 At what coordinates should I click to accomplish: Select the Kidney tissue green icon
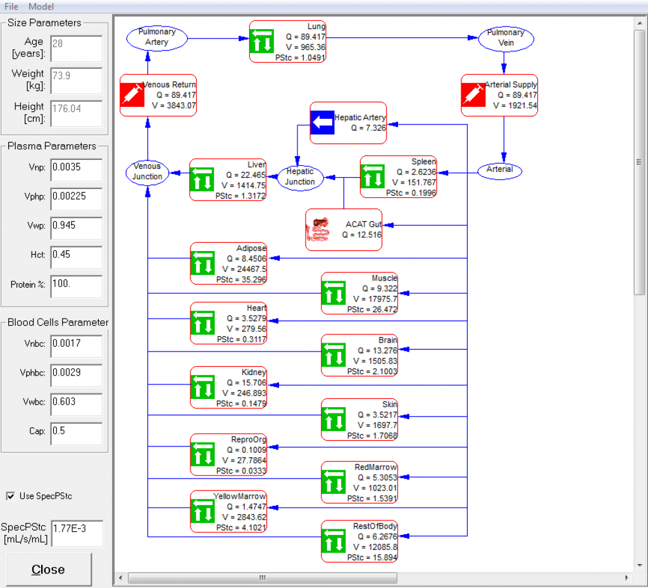(x=202, y=387)
